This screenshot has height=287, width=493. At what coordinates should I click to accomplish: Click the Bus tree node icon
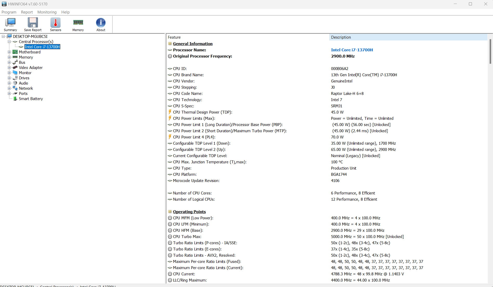15,62
